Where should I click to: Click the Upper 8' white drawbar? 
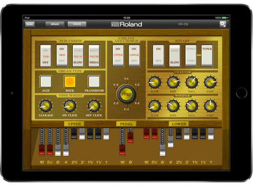click(x=58, y=150)
